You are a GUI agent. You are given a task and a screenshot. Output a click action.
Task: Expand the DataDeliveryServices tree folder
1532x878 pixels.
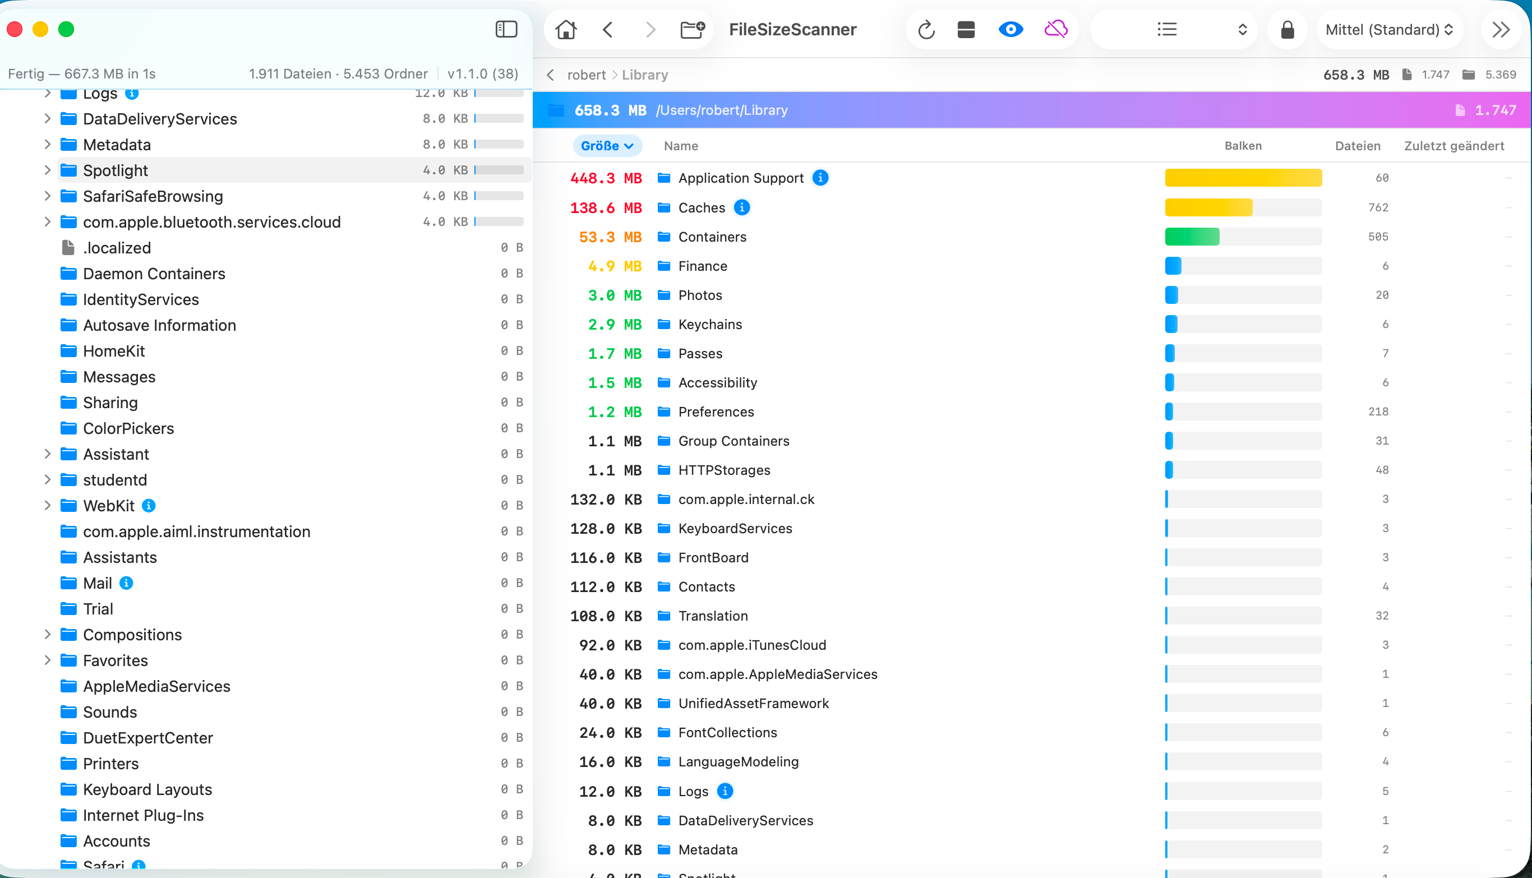(x=47, y=119)
